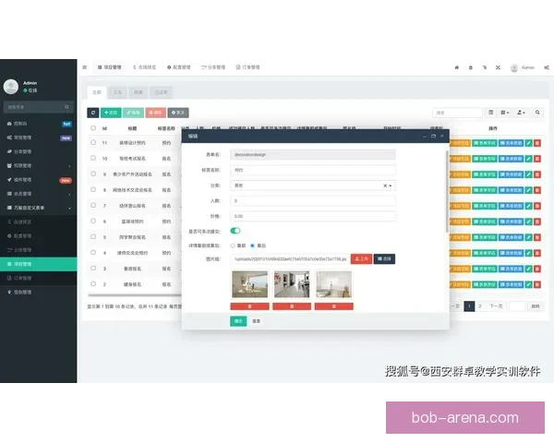Viewport: 554px width, 443px height.
Task: Tick the select-all checkbox in table header
Action: pos(93,128)
